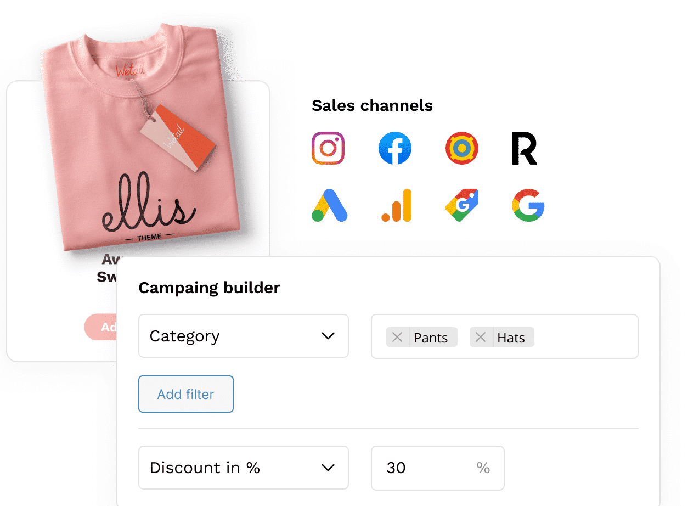Remove the Pants tag with its X
Screen dimensions: 688x506
tap(398, 338)
